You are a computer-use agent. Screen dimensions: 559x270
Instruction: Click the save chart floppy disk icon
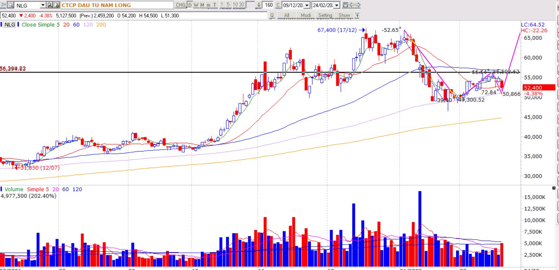coord(346,5)
